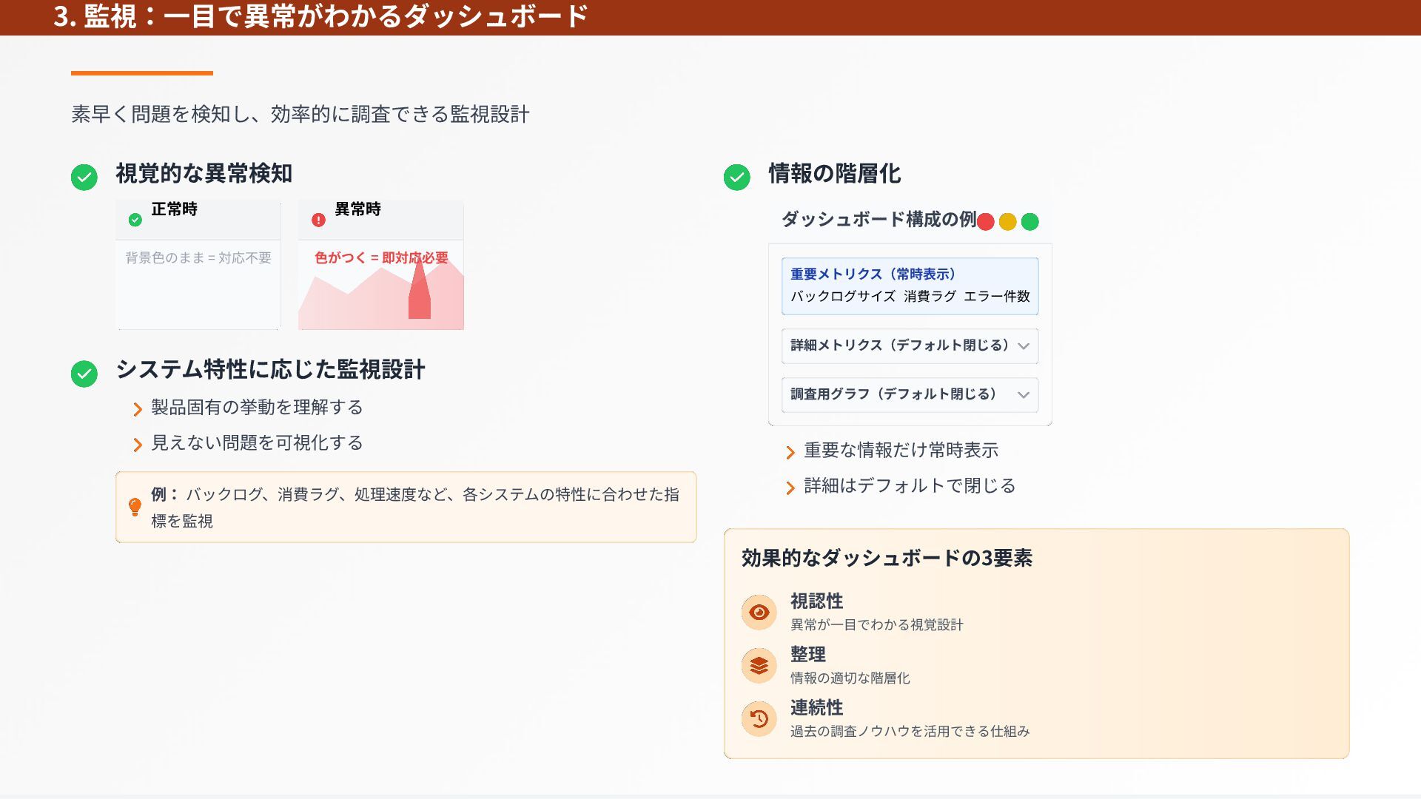Click the lightbulb icon in the example box
This screenshot has width=1421, height=799.
[x=135, y=507]
